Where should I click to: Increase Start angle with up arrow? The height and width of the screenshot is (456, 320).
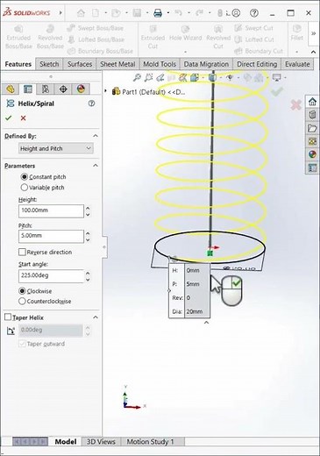[x=88, y=273]
